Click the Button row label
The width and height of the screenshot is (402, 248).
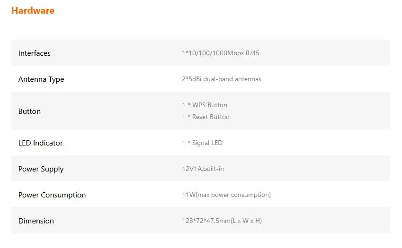tap(29, 111)
